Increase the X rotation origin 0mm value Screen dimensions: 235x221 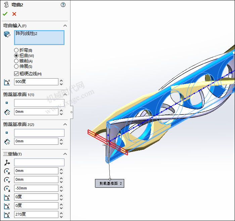61,170
